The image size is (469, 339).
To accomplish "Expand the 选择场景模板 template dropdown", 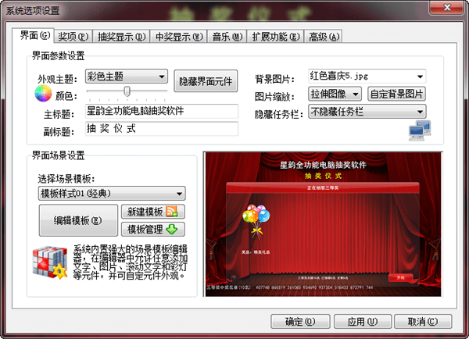I will [x=179, y=193].
